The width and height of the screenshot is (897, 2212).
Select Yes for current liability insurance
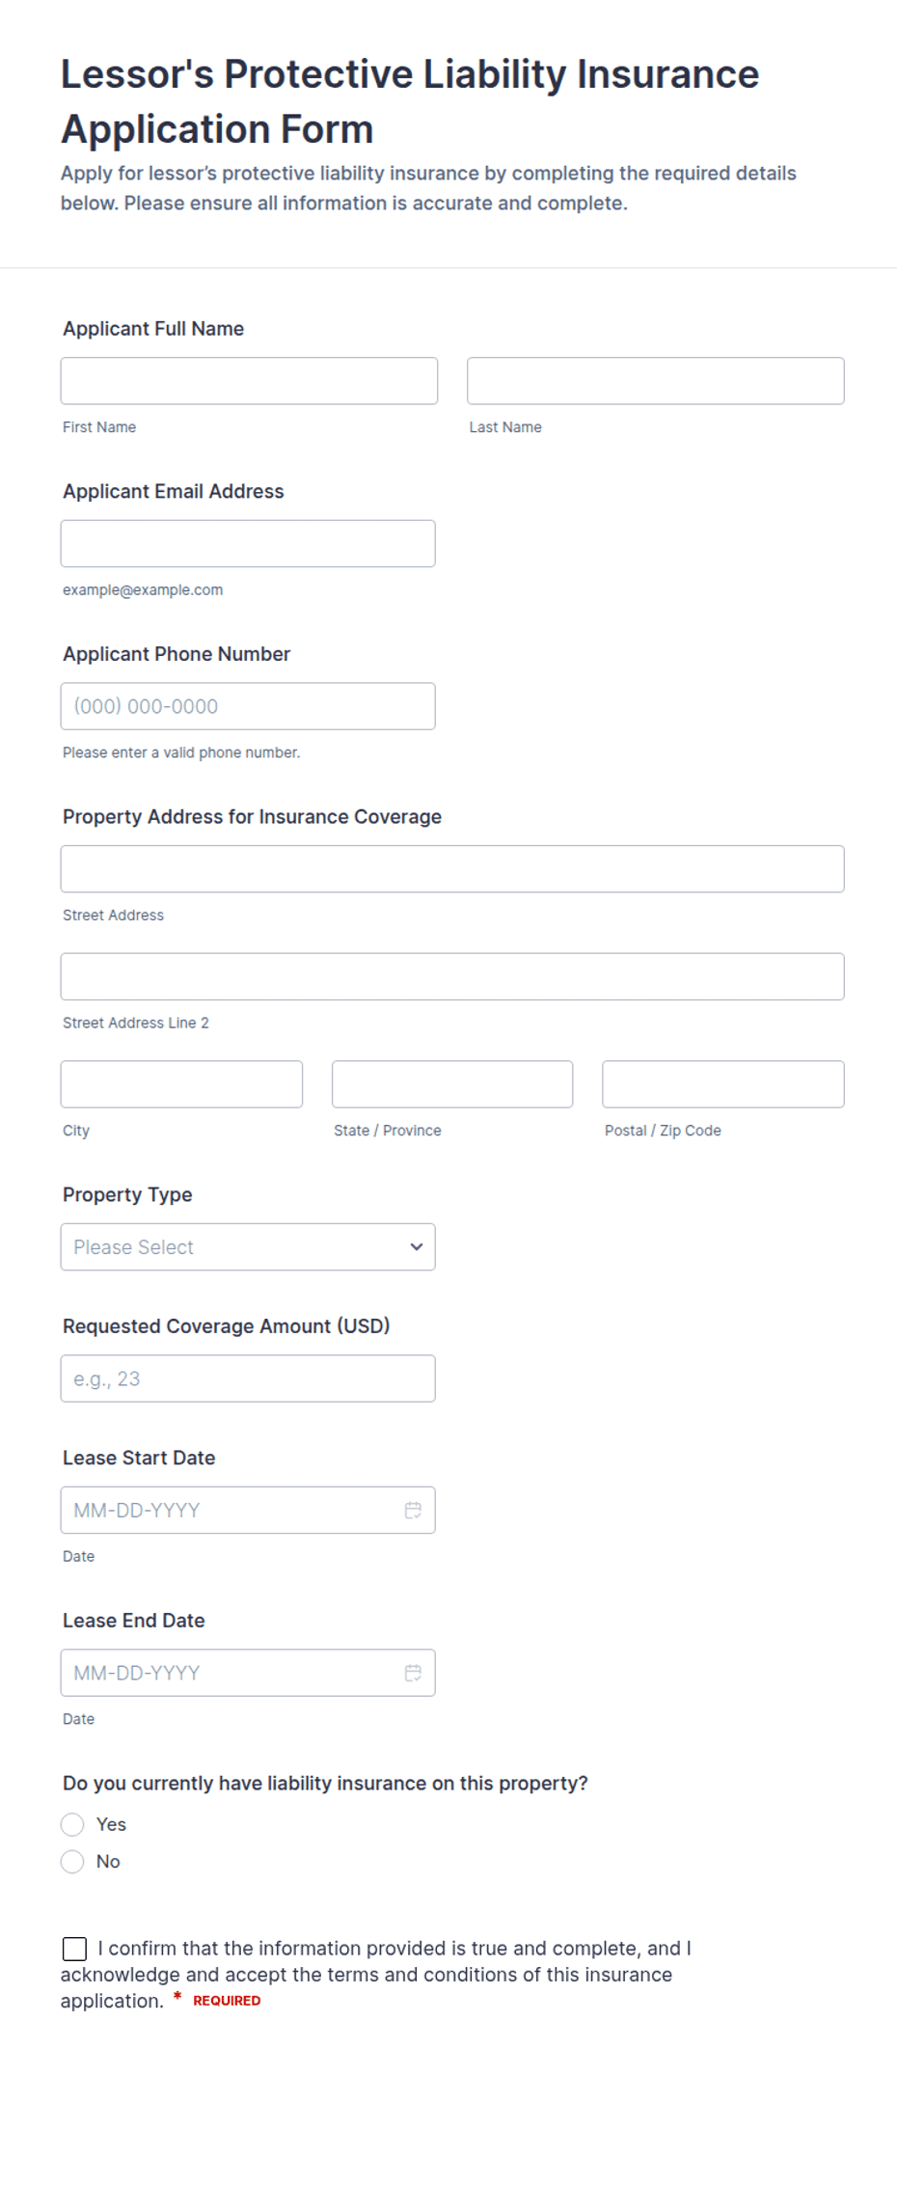pyautogui.click(x=72, y=1824)
